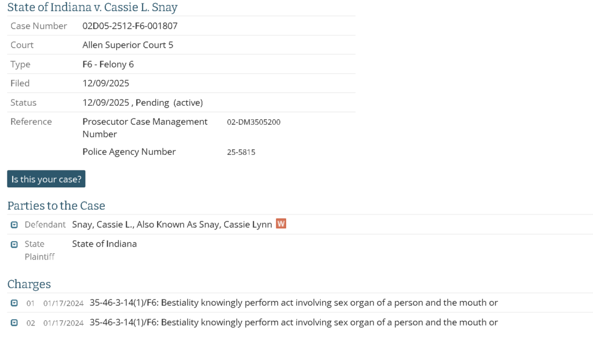
Task: Click the filed date 12/09/2025
Action: tap(105, 83)
